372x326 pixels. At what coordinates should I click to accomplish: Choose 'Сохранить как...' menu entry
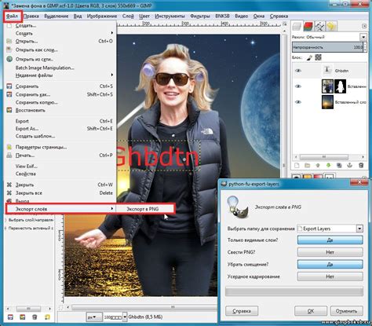(60, 94)
